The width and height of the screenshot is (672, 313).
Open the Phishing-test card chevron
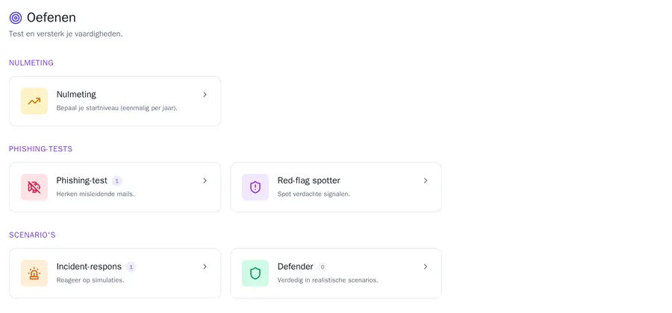tap(205, 180)
